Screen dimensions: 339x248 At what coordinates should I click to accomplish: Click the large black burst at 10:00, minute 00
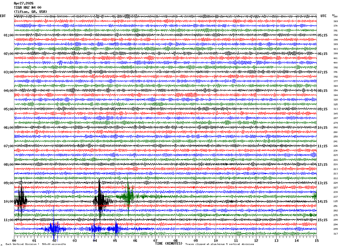point(21,200)
